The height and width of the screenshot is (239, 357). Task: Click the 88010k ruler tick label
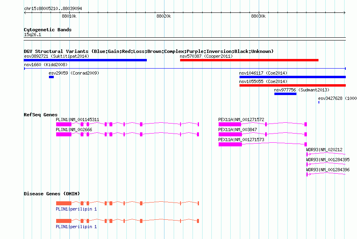click(x=69, y=16)
